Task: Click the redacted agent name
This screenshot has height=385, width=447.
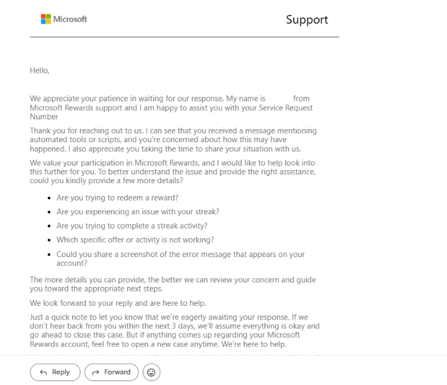Action: pyautogui.click(x=280, y=99)
